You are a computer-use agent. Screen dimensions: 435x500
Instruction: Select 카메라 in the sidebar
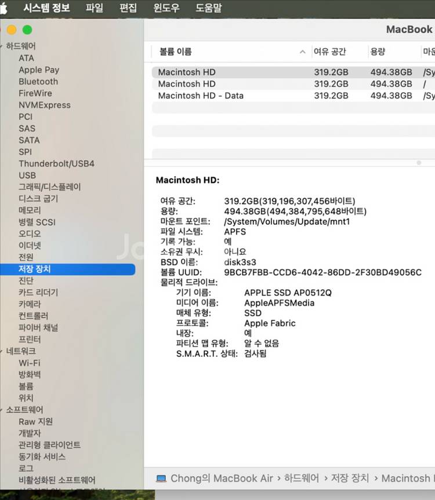(x=30, y=304)
